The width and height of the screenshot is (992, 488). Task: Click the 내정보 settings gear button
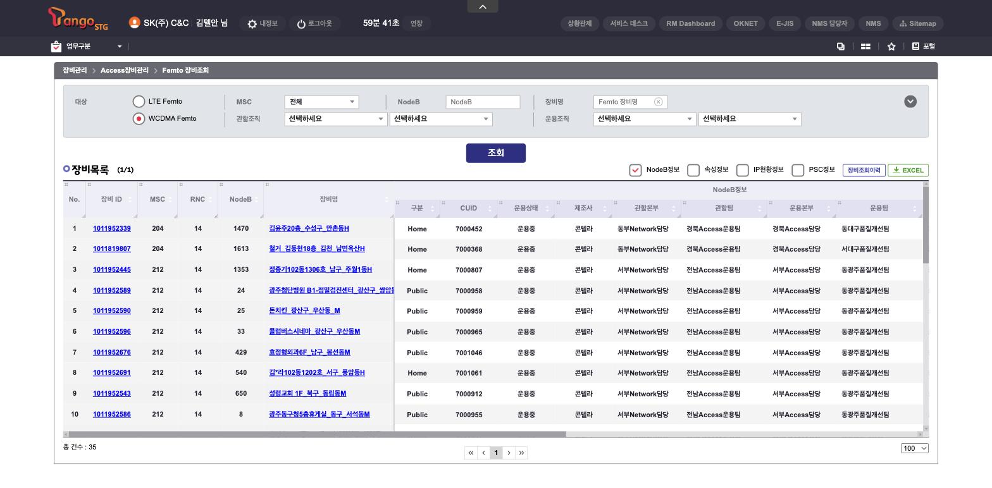263,23
